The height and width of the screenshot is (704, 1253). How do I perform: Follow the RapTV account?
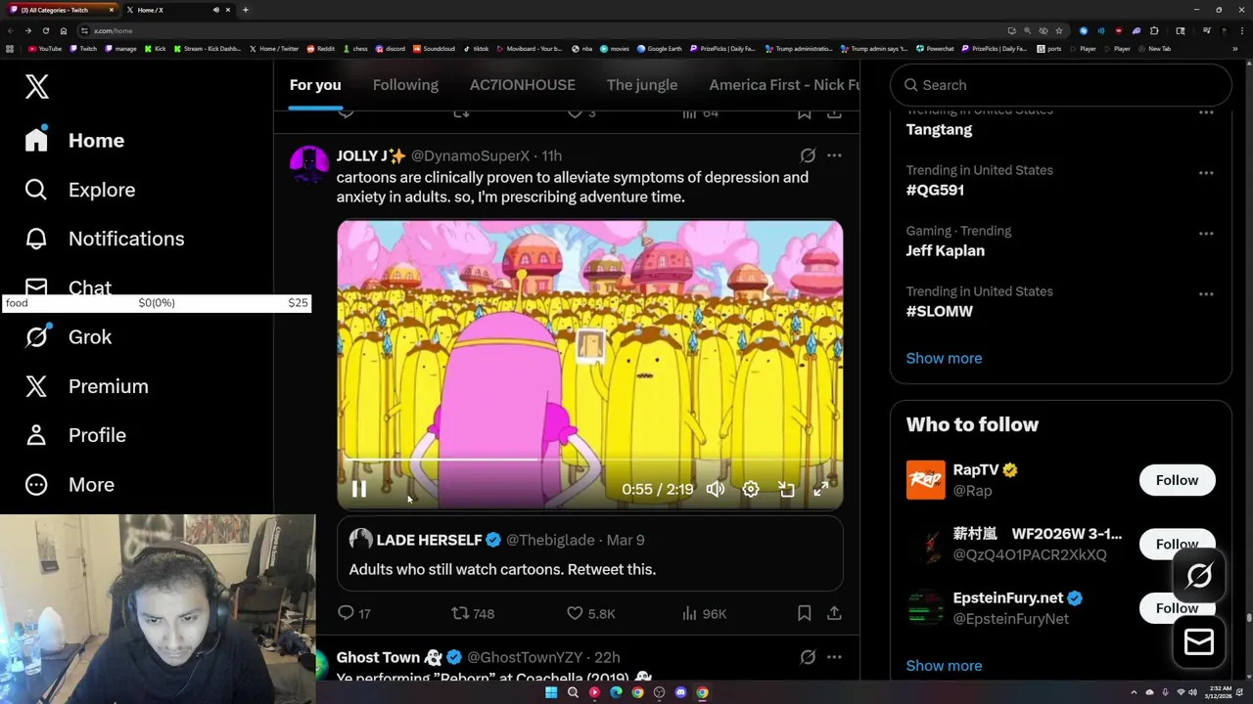(x=1177, y=480)
